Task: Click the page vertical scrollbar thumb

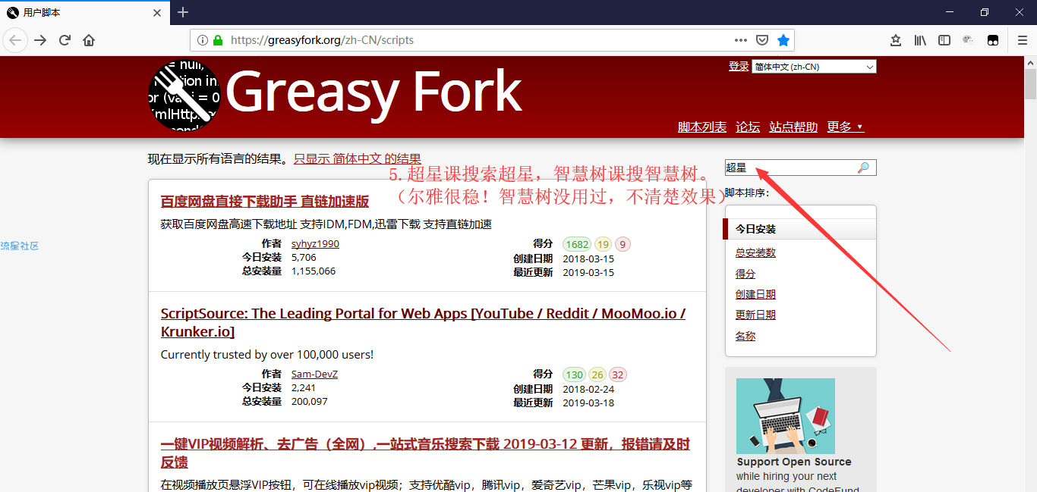Action: [1030, 83]
